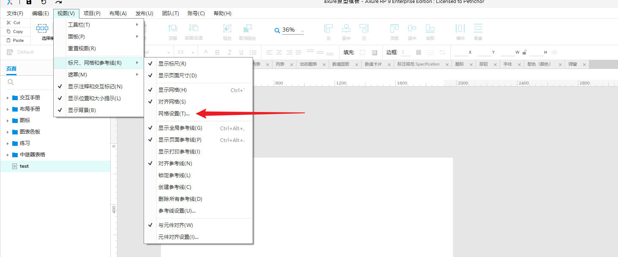
Task: Expand the 交互手册 folder
Action: coord(8,98)
